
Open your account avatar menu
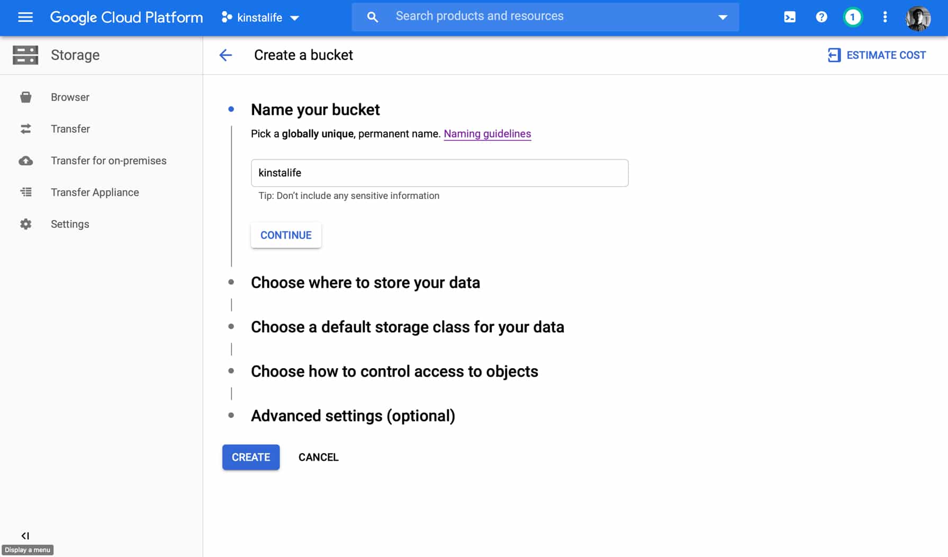click(x=918, y=18)
